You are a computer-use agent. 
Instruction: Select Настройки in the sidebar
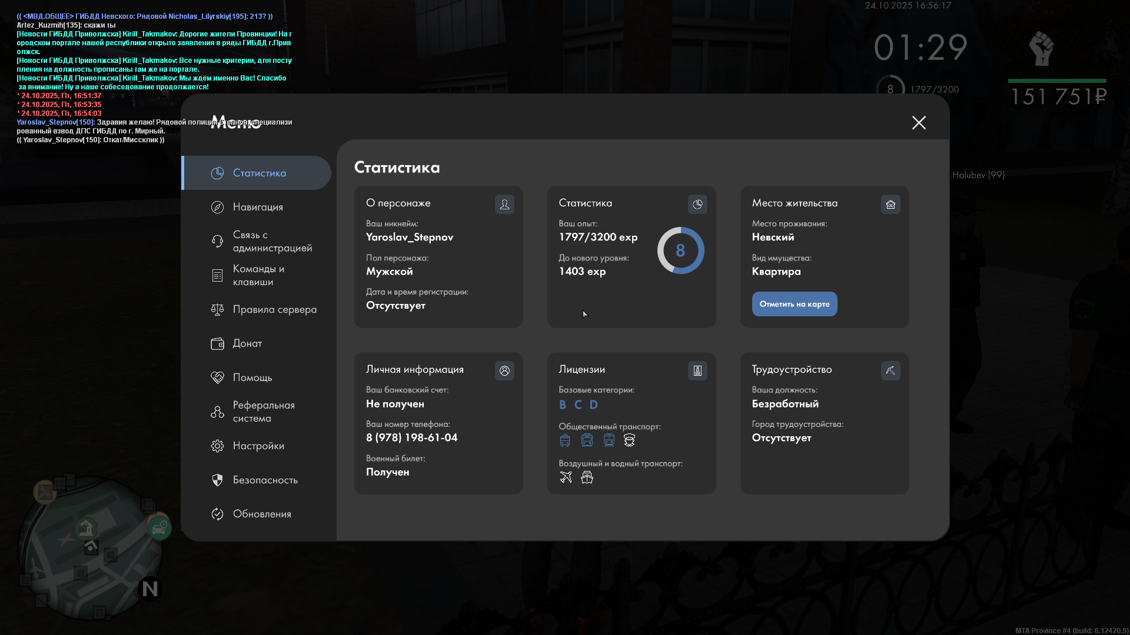tap(258, 446)
